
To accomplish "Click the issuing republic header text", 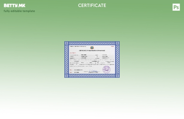I will tap(78, 46).
